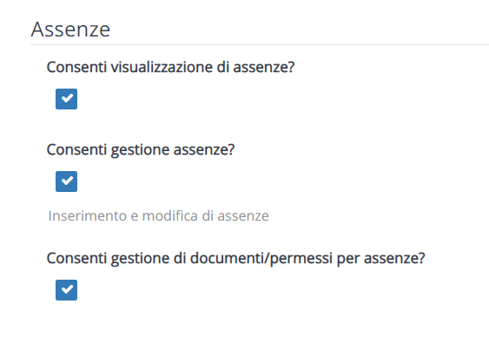Click the 'Inserimento e modifica di assenze' help text
Viewport: 489px width, 337px height.
pyautogui.click(x=158, y=215)
